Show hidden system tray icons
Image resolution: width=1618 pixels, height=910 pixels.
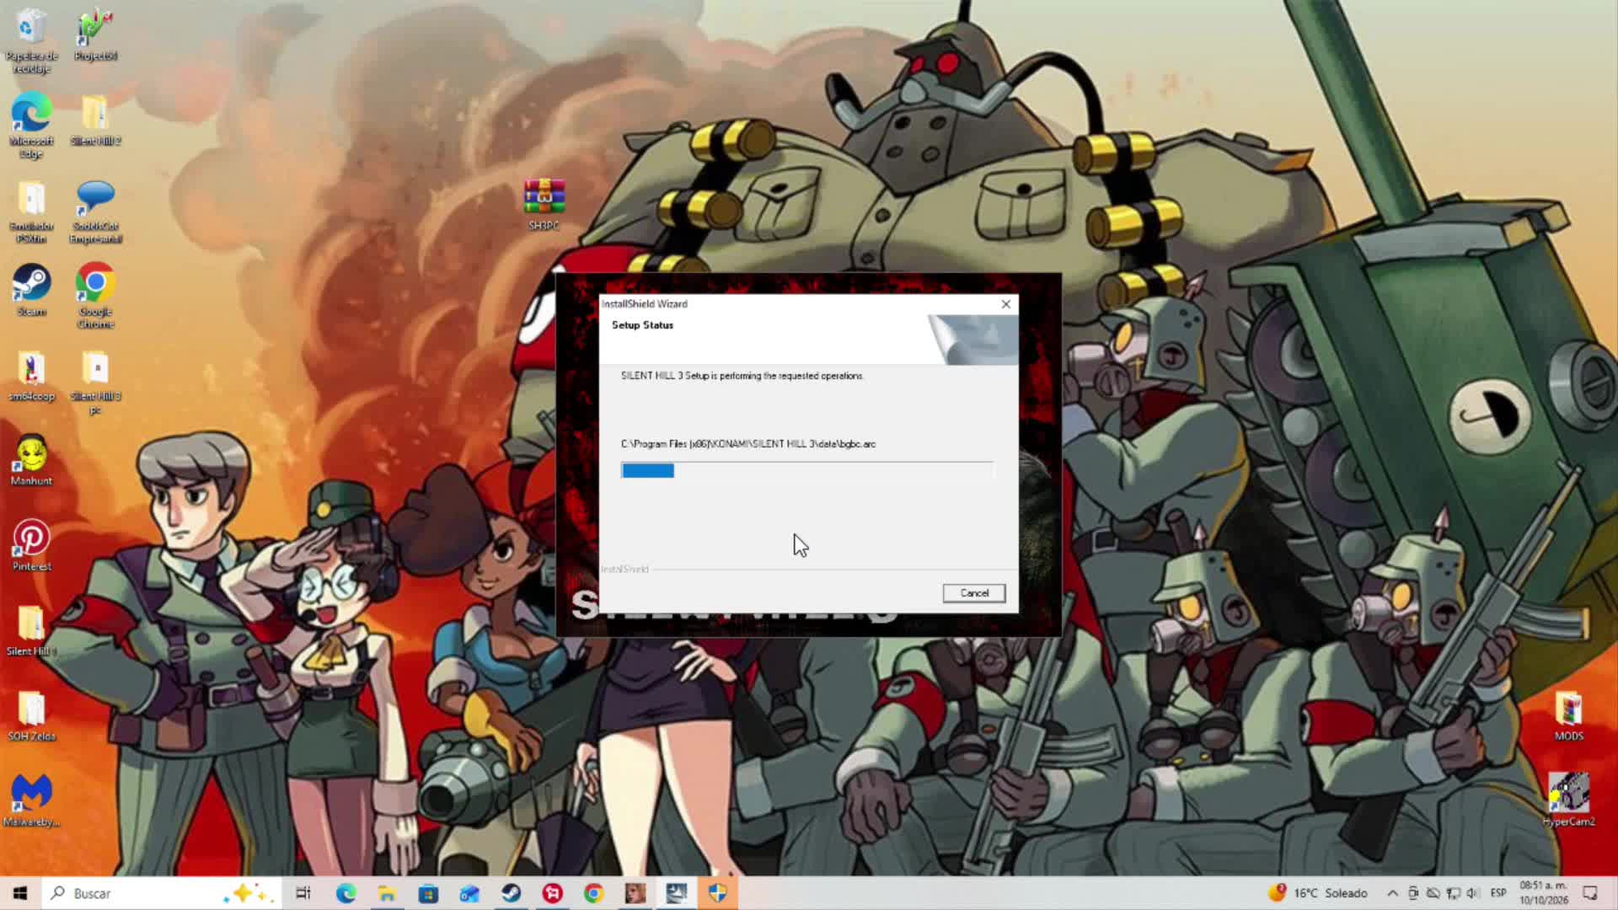[x=1392, y=893]
